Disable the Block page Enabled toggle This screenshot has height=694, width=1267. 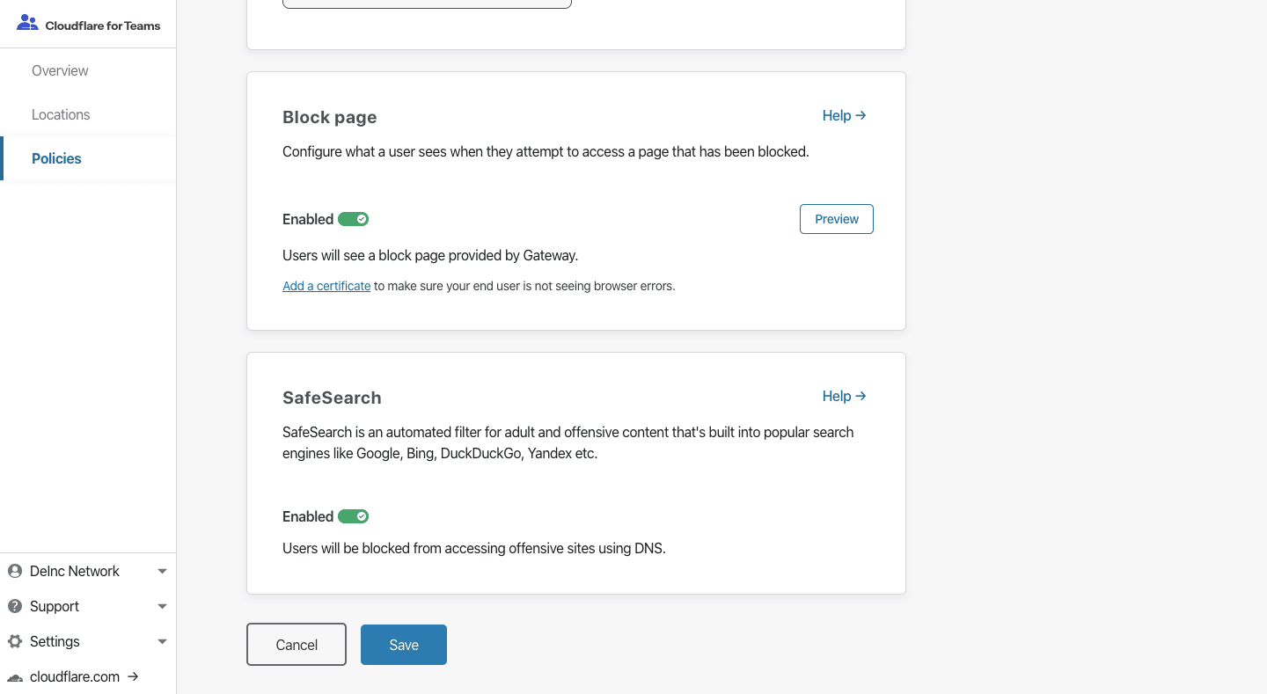pyautogui.click(x=353, y=219)
